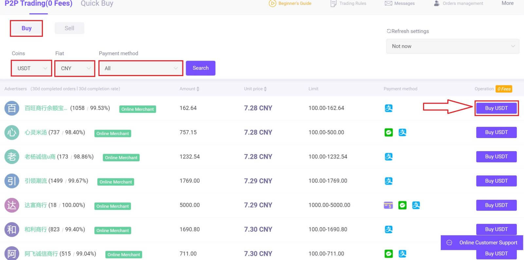Screen dimensions: 524x260
Task: Click the Alipay icon in the 1769.00 row
Action: click(388, 181)
